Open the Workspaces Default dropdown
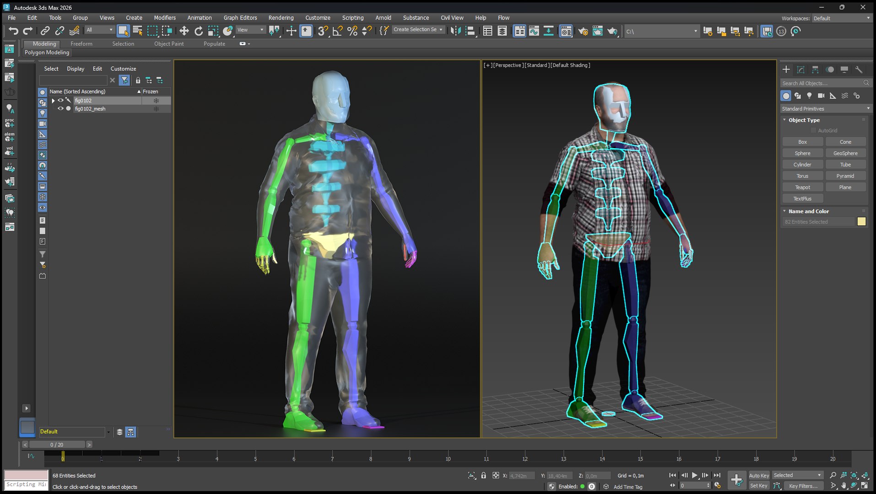 (841, 18)
